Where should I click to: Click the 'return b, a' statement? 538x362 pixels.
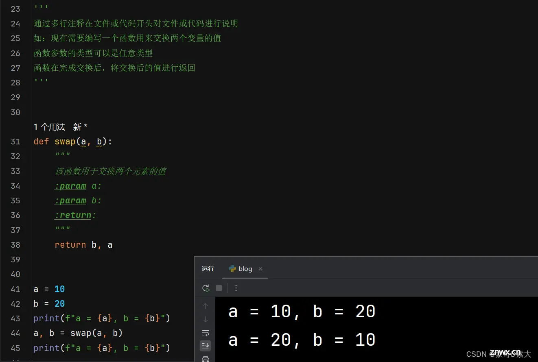(x=83, y=245)
